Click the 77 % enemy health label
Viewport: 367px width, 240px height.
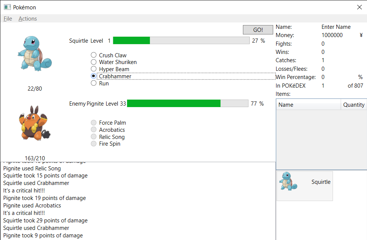257,104
